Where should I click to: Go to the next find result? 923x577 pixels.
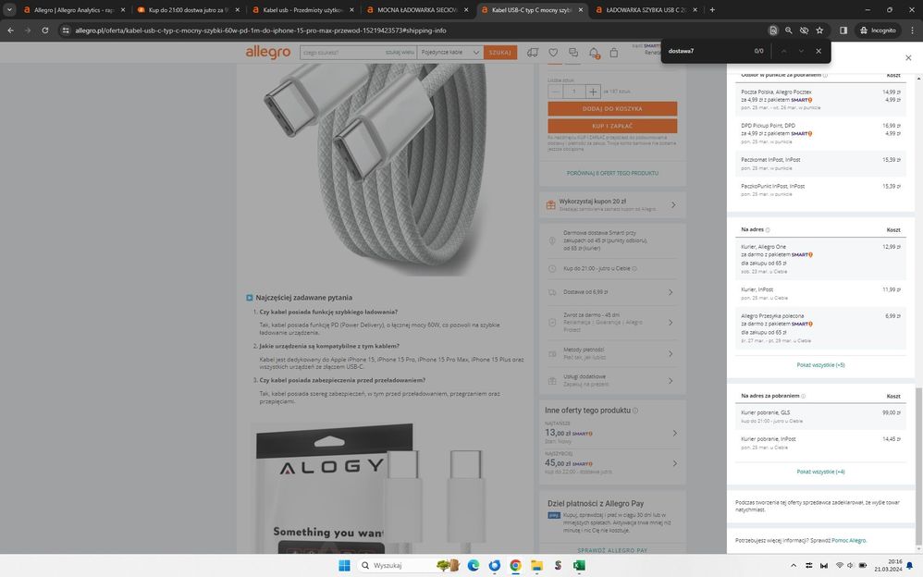(x=801, y=51)
